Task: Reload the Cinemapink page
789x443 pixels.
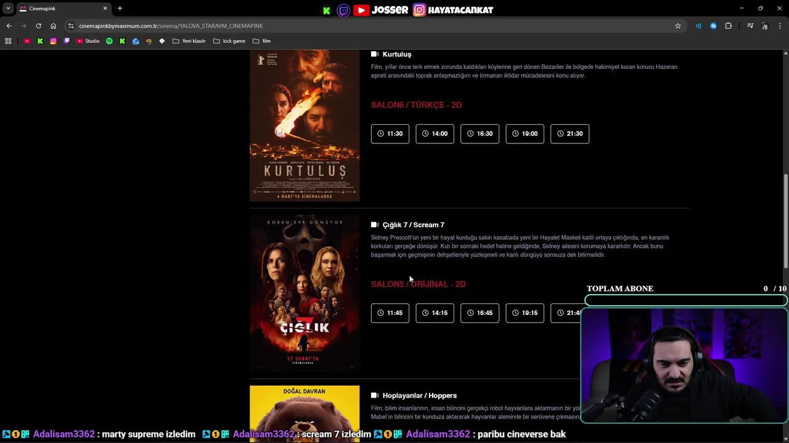Action: click(x=38, y=26)
